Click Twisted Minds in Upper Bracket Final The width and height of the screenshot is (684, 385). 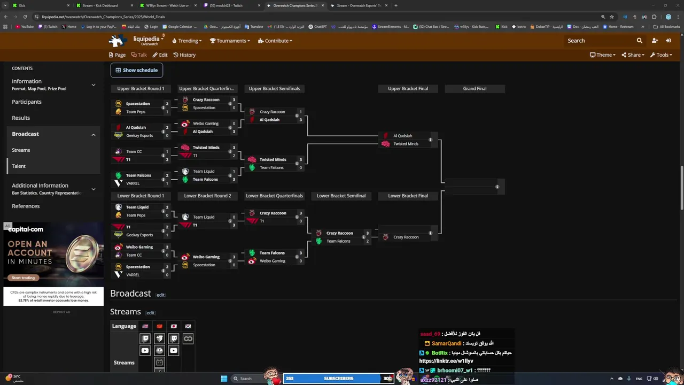[x=406, y=144]
